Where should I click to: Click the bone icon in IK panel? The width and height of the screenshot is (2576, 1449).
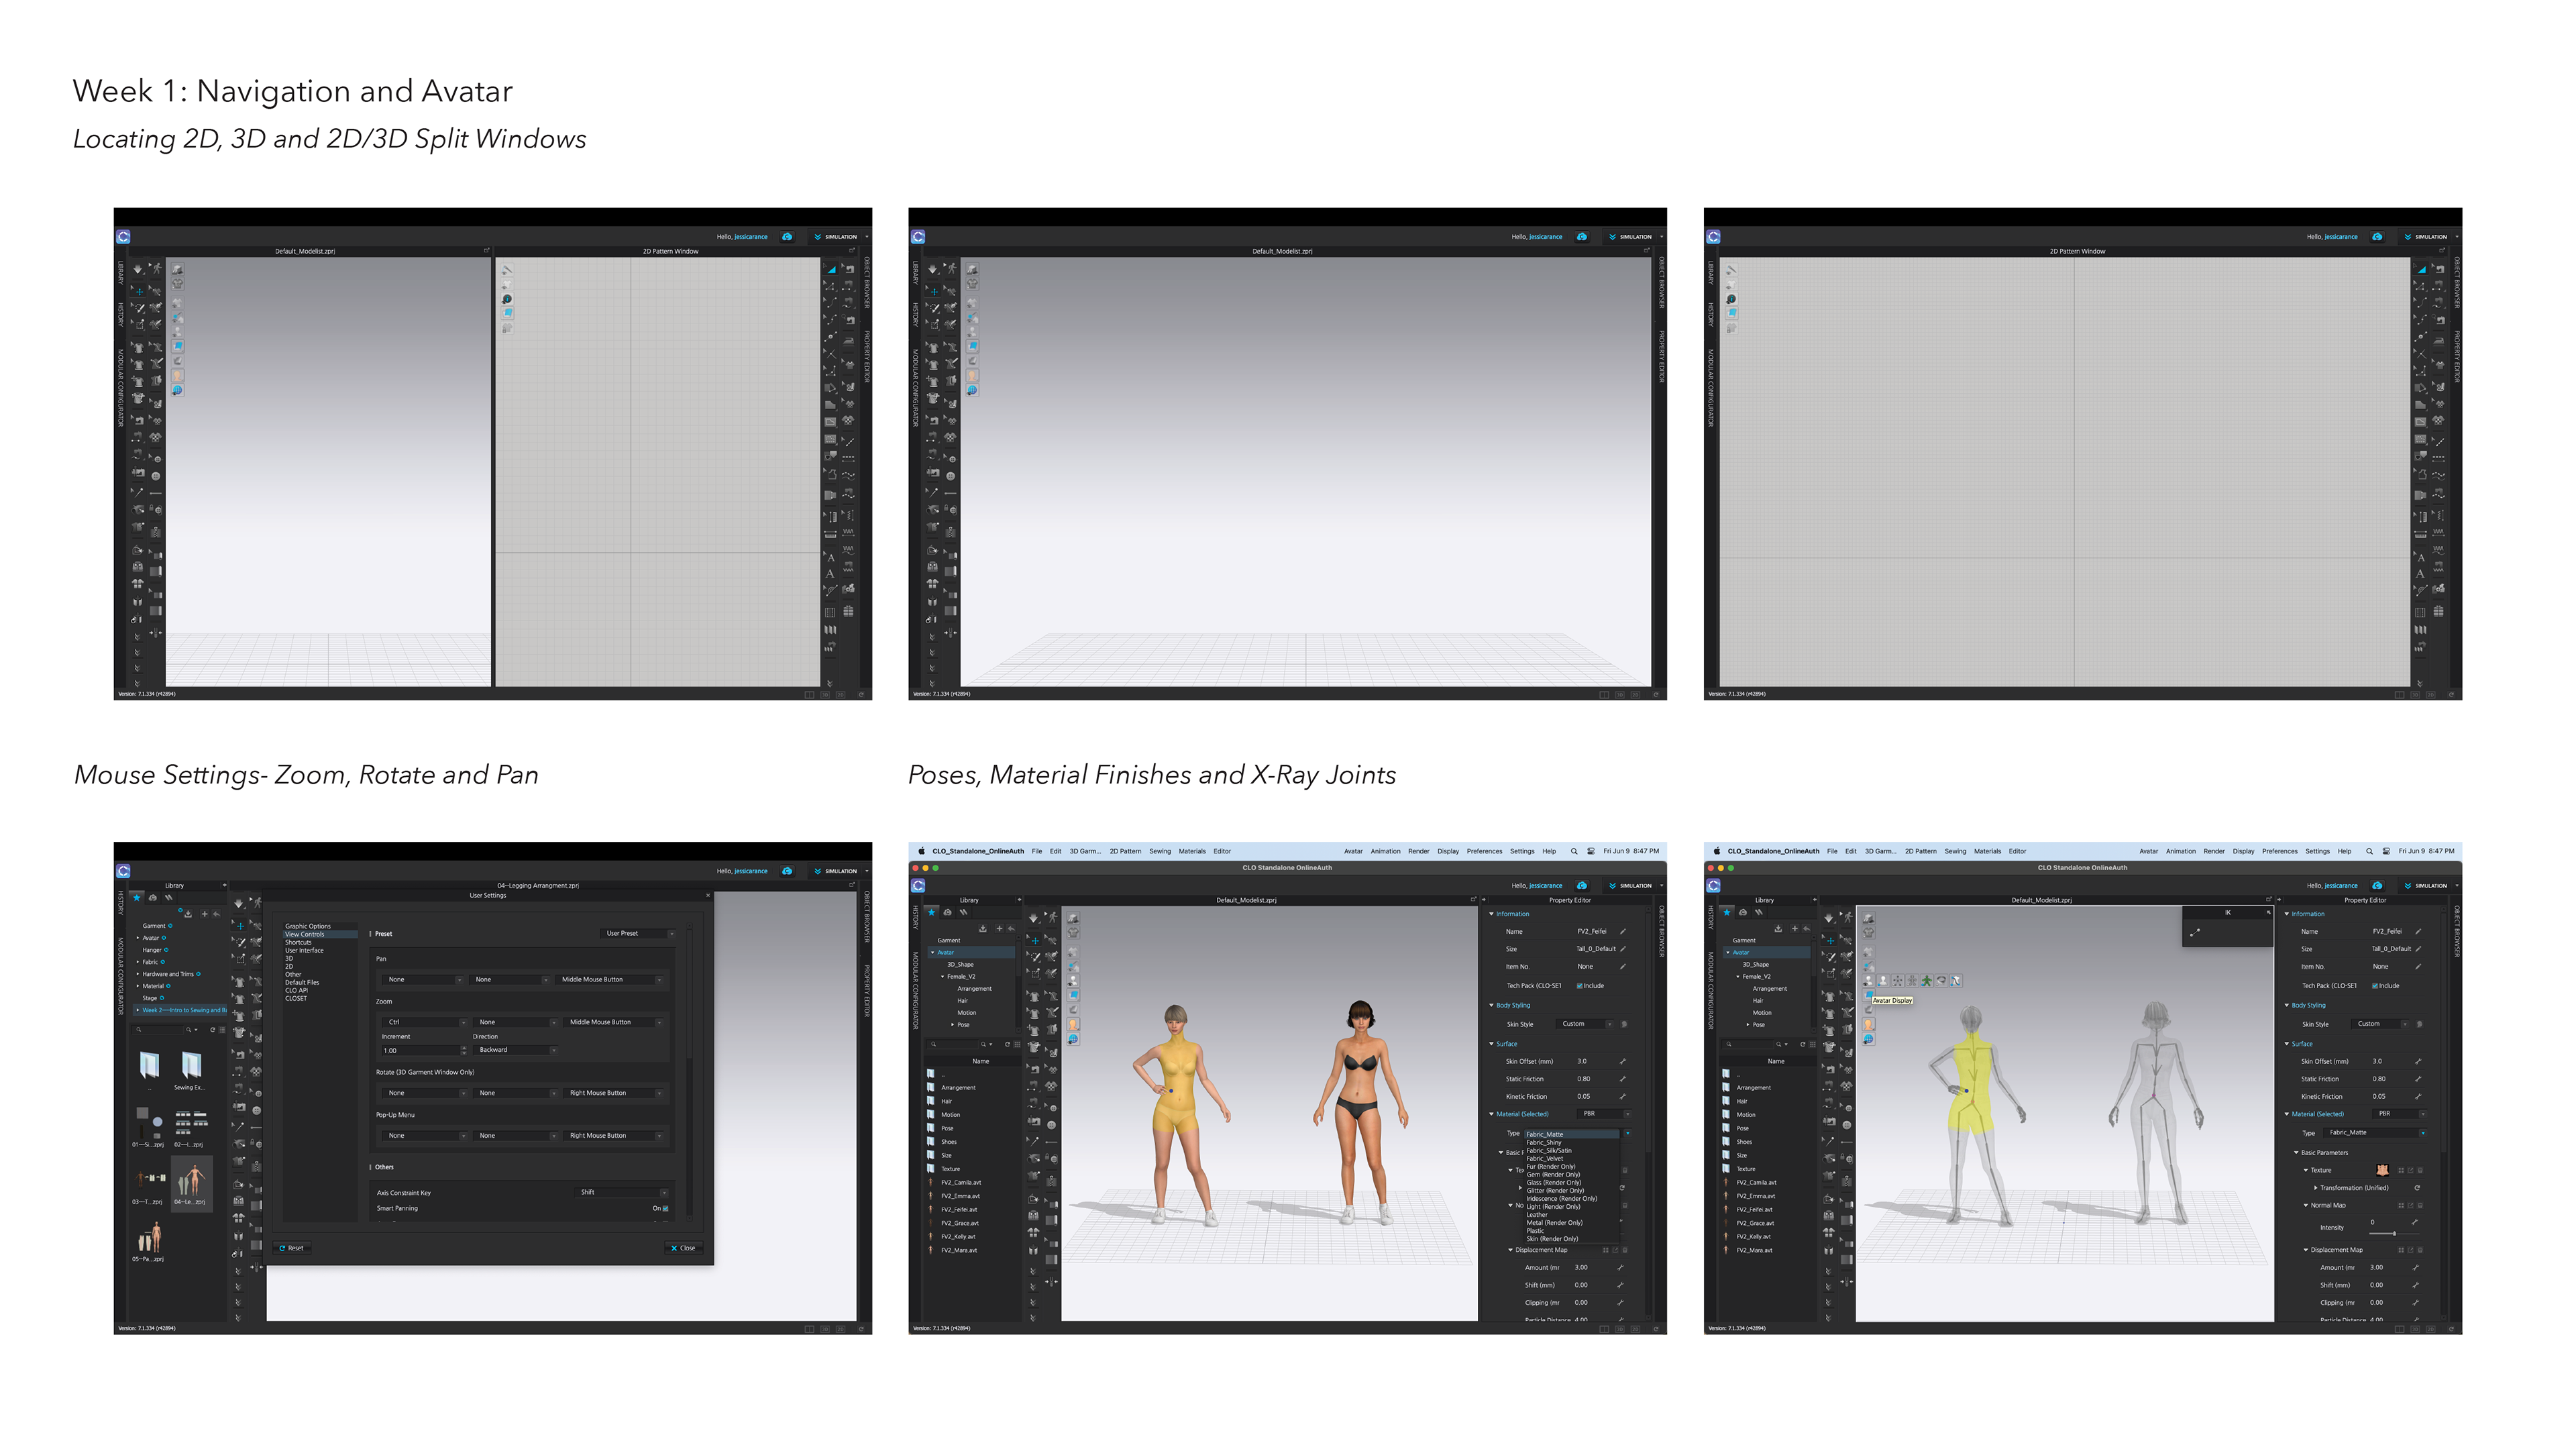pos(2195,932)
